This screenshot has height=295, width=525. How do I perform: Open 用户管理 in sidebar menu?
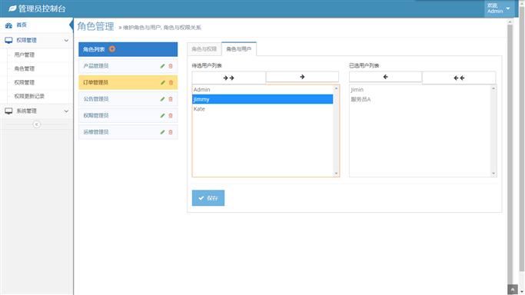(25, 55)
